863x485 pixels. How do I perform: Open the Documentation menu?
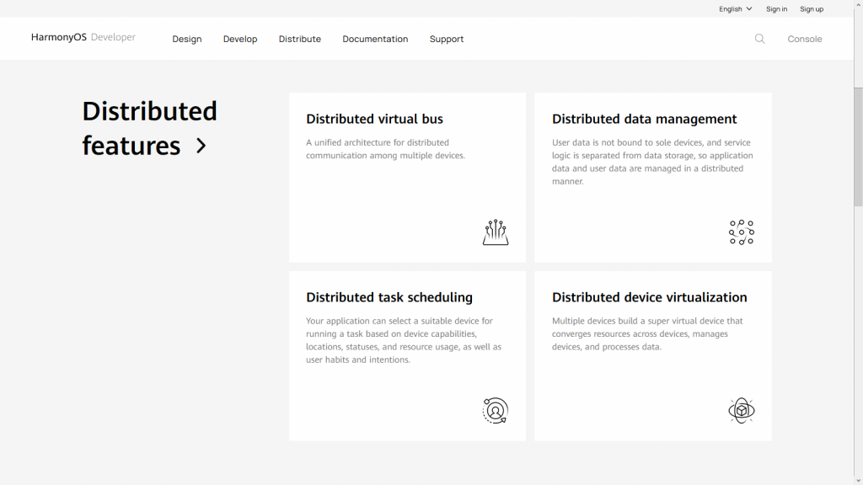point(375,39)
